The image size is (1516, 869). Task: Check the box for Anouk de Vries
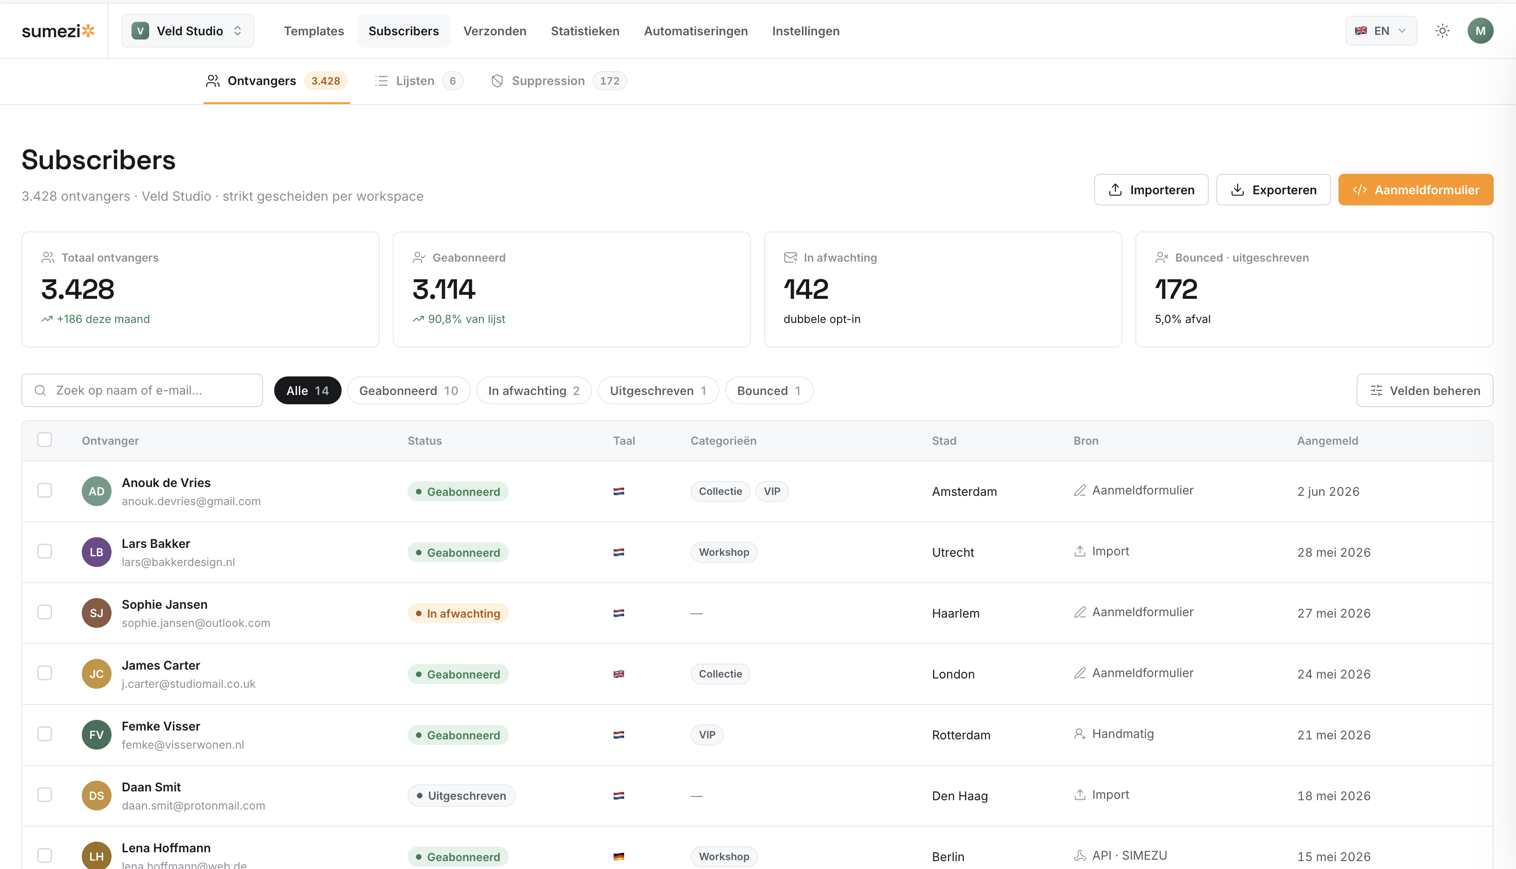coord(45,491)
